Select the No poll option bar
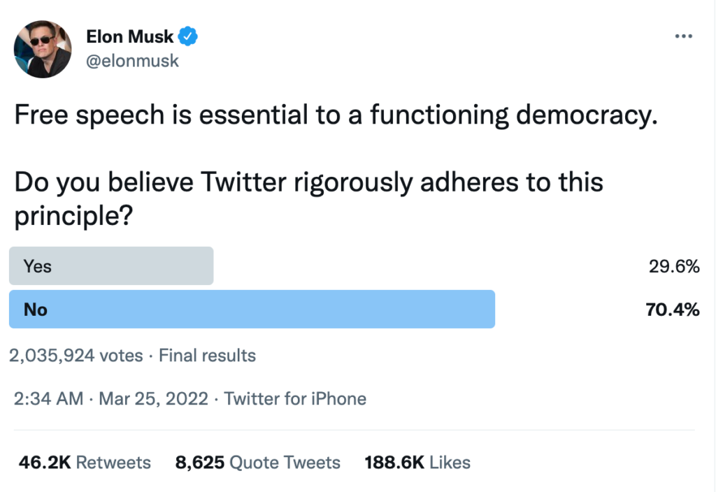The width and height of the screenshot is (716, 492). [252, 310]
